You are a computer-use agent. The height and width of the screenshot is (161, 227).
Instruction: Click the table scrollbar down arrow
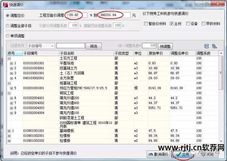(x=221, y=141)
